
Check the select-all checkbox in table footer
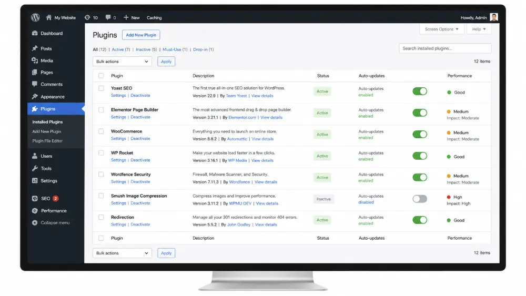coord(101,238)
